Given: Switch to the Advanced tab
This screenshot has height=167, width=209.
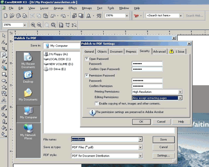Looking at the screenshot, I should tap(160, 51).
